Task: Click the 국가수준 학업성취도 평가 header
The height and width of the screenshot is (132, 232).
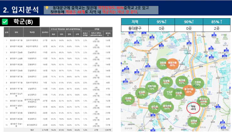Action: coord(65,29)
